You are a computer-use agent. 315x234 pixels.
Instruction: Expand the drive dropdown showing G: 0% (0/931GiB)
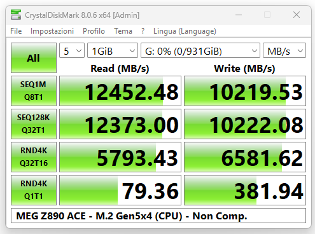pos(200,50)
